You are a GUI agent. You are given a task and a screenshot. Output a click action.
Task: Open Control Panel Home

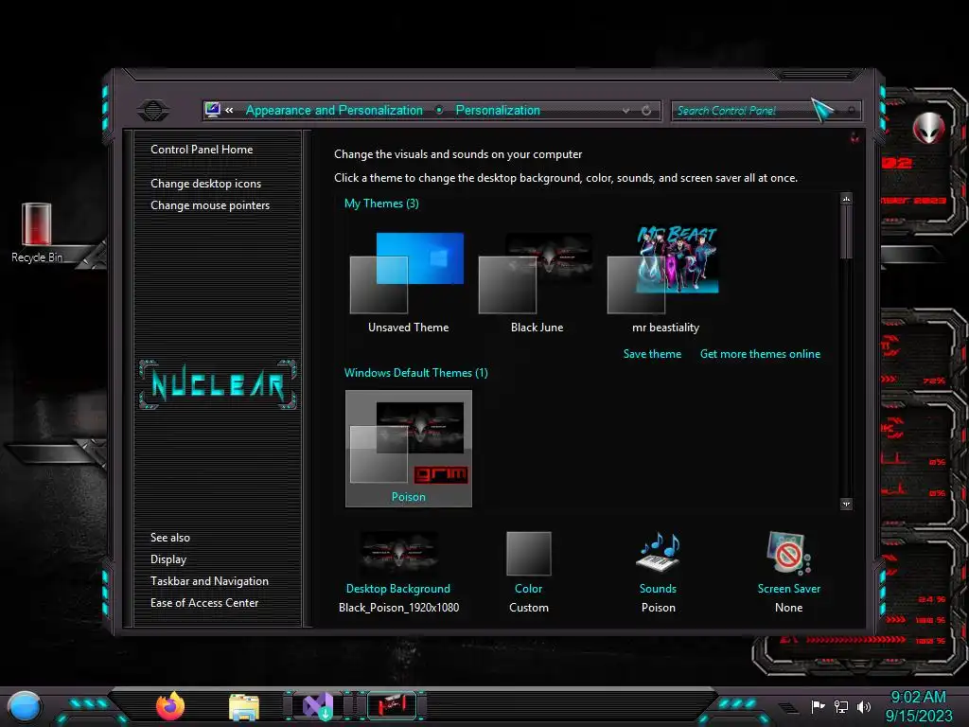click(x=202, y=149)
